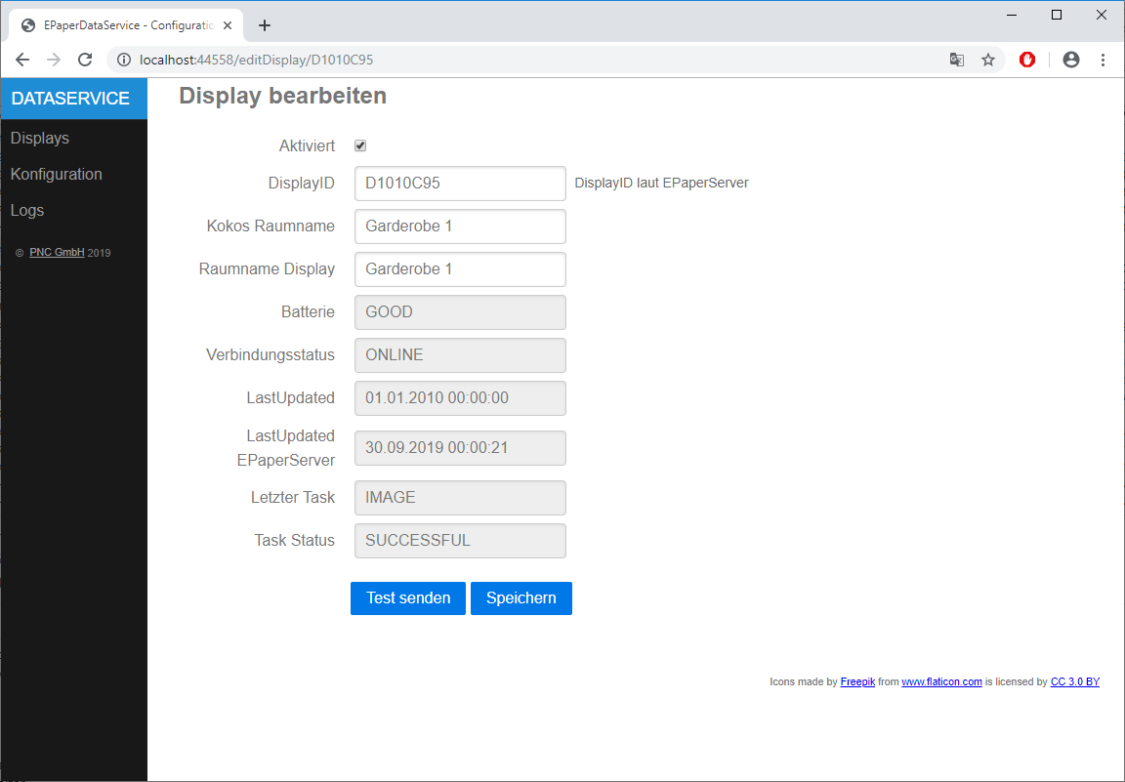The height and width of the screenshot is (782, 1125).
Task: Click the DisplayID input field
Action: (x=460, y=184)
